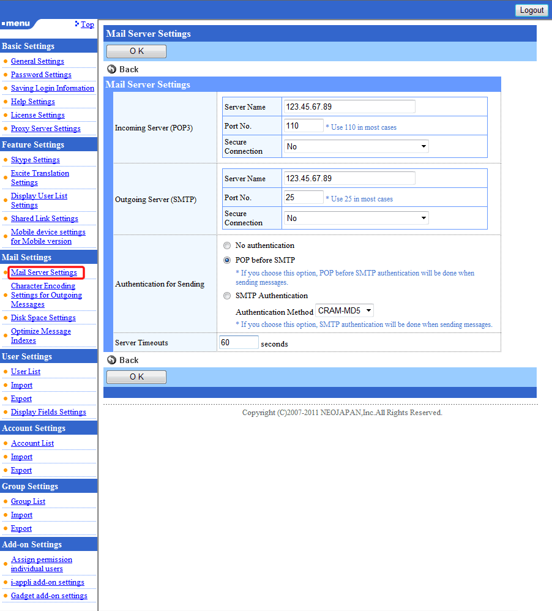Click Import under Group Settings
The height and width of the screenshot is (611, 552).
[x=21, y=515]
